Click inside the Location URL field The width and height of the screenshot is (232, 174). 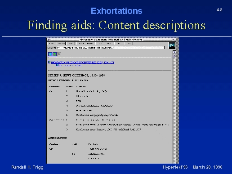point(110,48)
